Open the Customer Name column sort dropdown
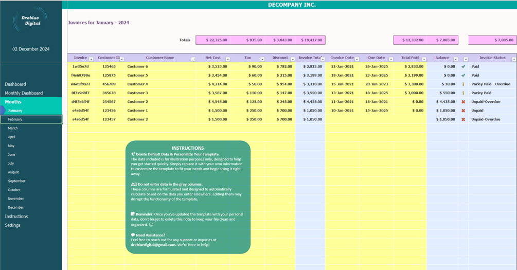Image resolution: width=517 pixels, height=270 pixels. (193, 59)
